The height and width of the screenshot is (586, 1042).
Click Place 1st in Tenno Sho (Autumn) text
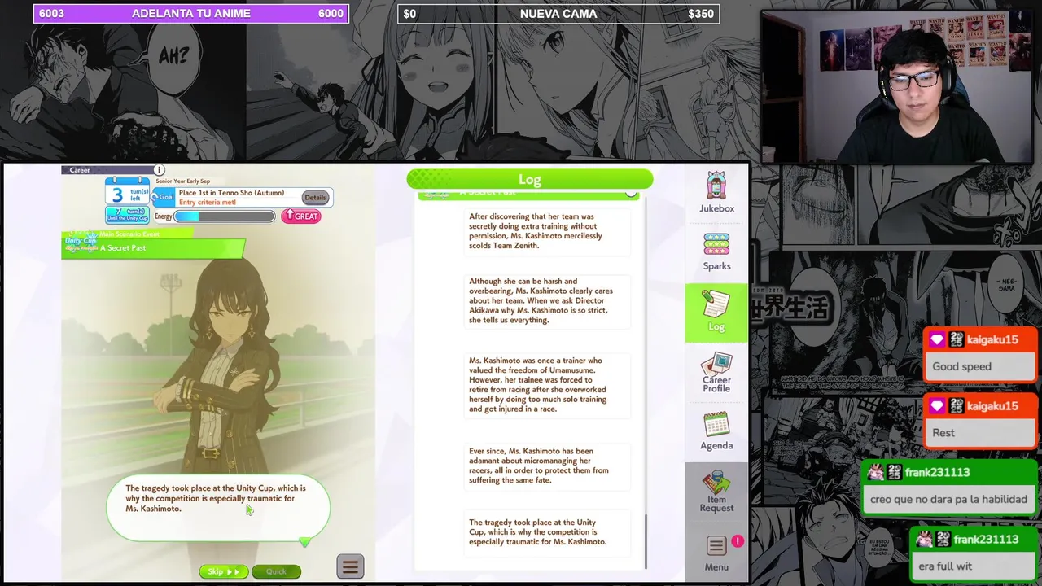point(231,193)
